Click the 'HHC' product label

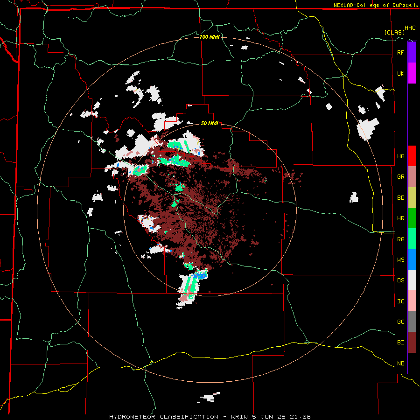tap(410, 28)
